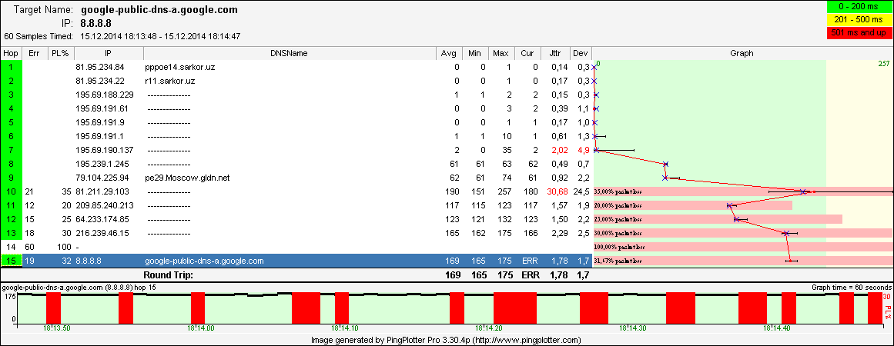Click the 31,67% packet loss bar
The image size is (894, 346).
tap(743, 261)
